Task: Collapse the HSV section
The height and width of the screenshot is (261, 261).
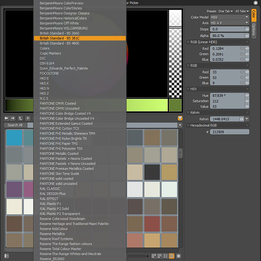Action: (188, 89)
